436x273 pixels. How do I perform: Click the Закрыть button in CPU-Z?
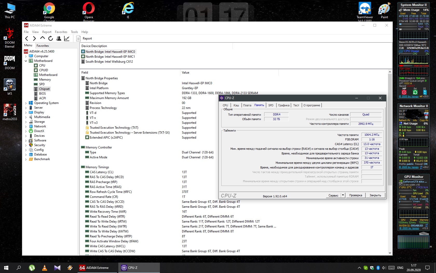tap(375, 195)
